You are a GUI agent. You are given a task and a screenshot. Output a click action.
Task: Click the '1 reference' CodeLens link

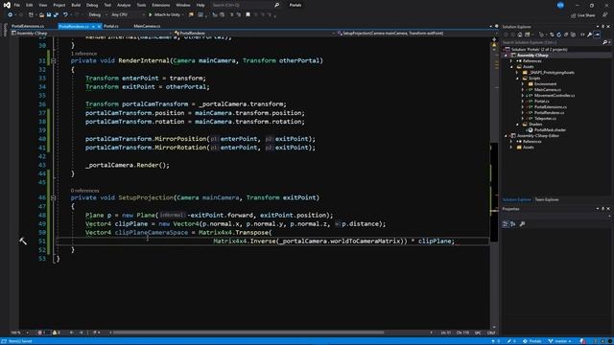tap(83, 54)
